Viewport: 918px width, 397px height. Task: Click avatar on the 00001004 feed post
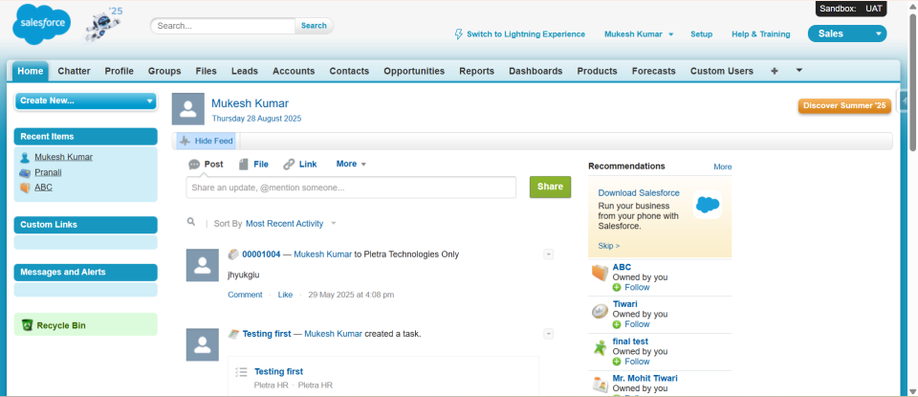pos(202,265)
